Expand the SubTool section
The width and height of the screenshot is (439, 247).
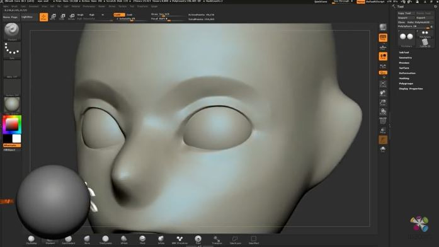click(404, 52)
